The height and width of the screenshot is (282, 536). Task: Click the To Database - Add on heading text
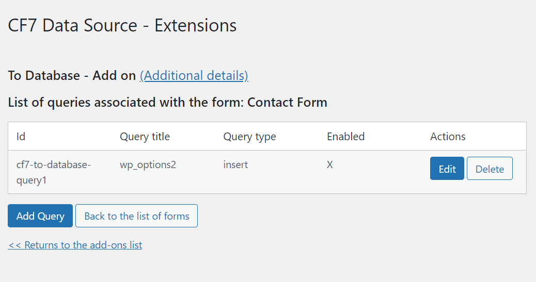tap(72, 76)
